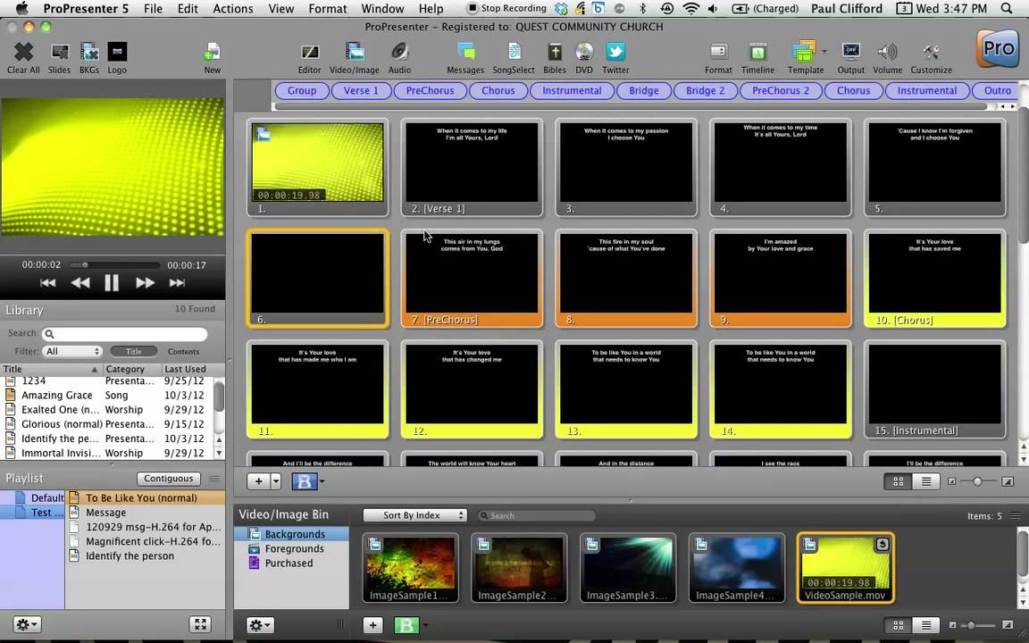Open the Actions menu
The image size is (1029, 643).
pos(233,9)
